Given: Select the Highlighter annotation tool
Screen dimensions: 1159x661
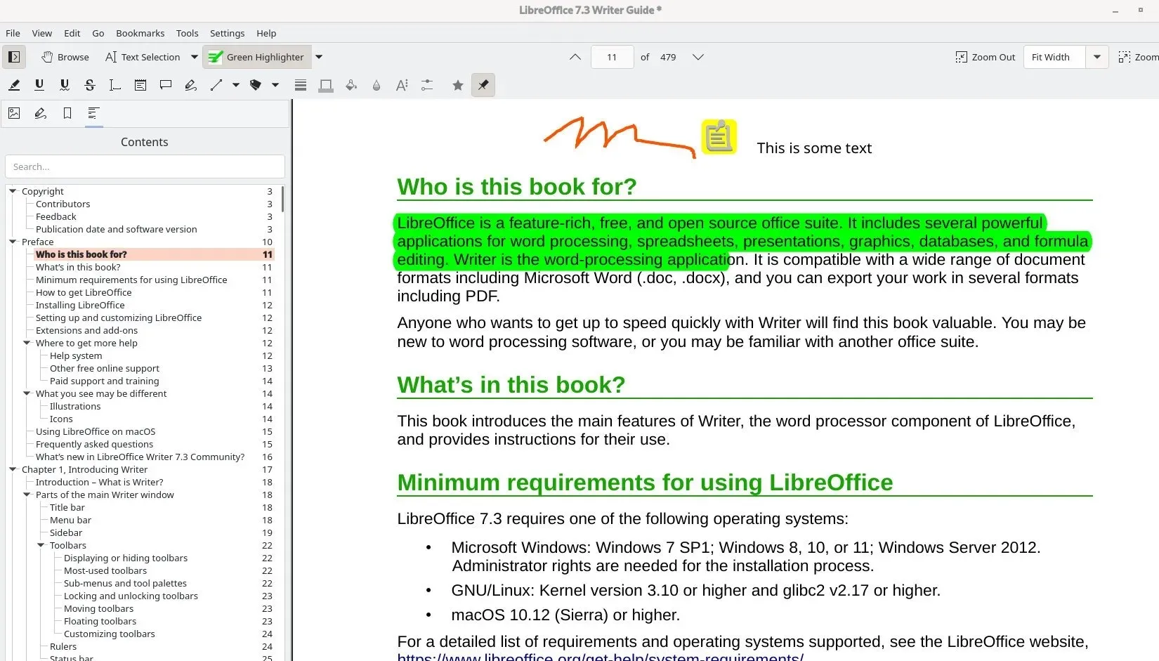Looking at the screenshot, I should [x=14, y=85].
